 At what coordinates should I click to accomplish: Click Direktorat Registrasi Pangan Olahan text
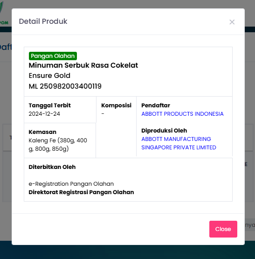pos(81,192)
